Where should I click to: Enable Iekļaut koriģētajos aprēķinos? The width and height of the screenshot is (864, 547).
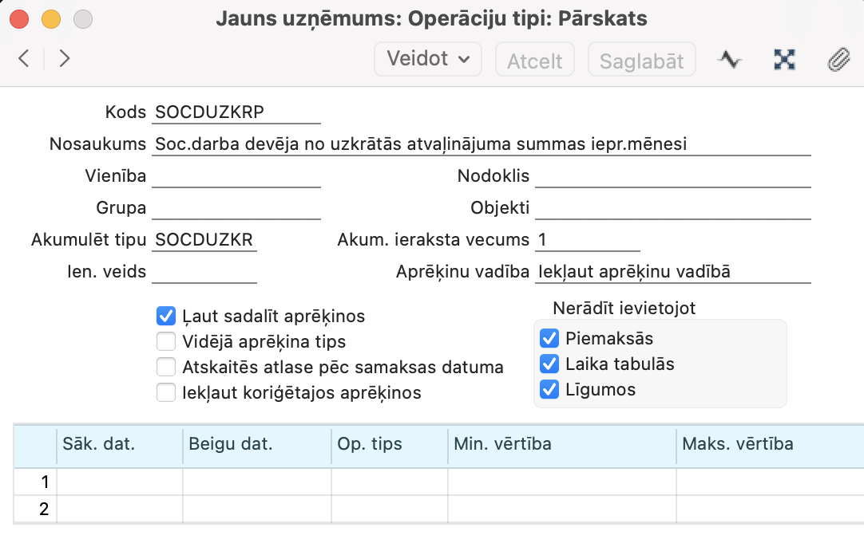tap(166, 392)
